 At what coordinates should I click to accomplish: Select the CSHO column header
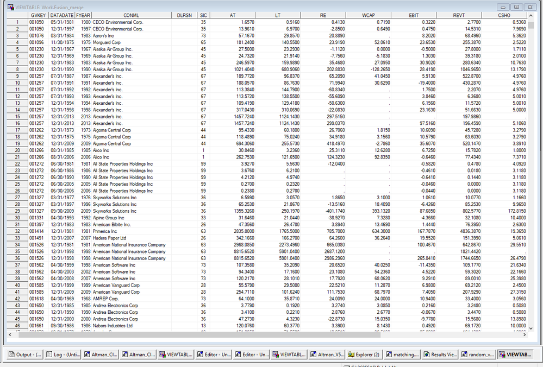point(504,15)
